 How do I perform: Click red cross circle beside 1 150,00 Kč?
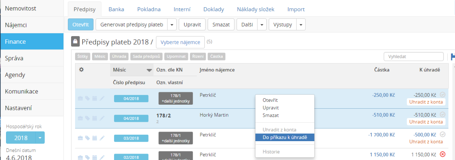pyautogui.click(x=443, y=154)
